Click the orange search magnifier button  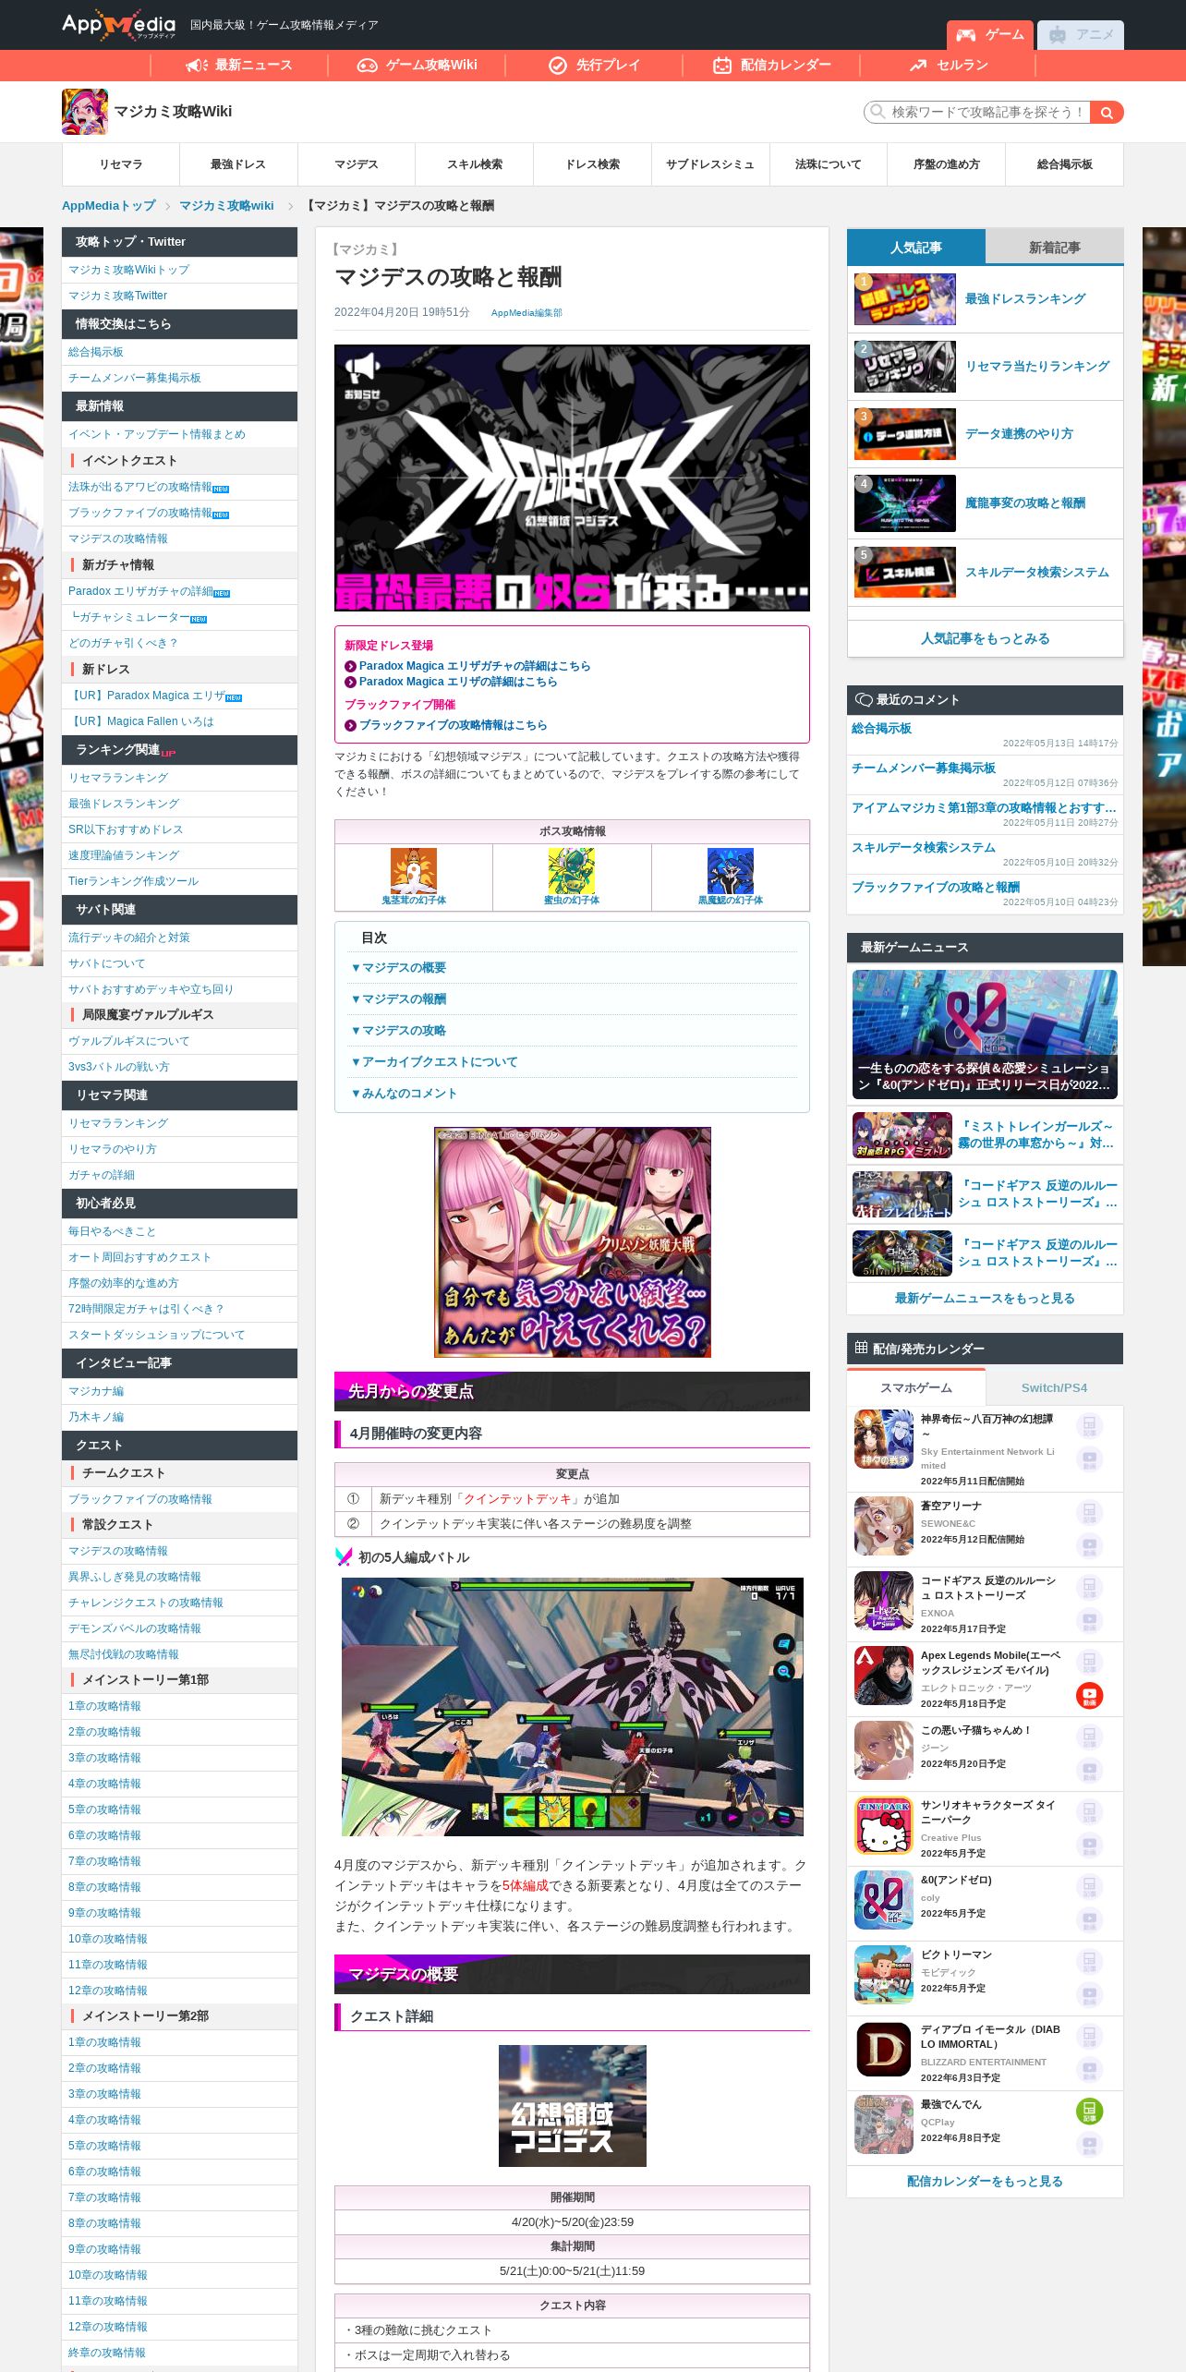coord(1107,112)
